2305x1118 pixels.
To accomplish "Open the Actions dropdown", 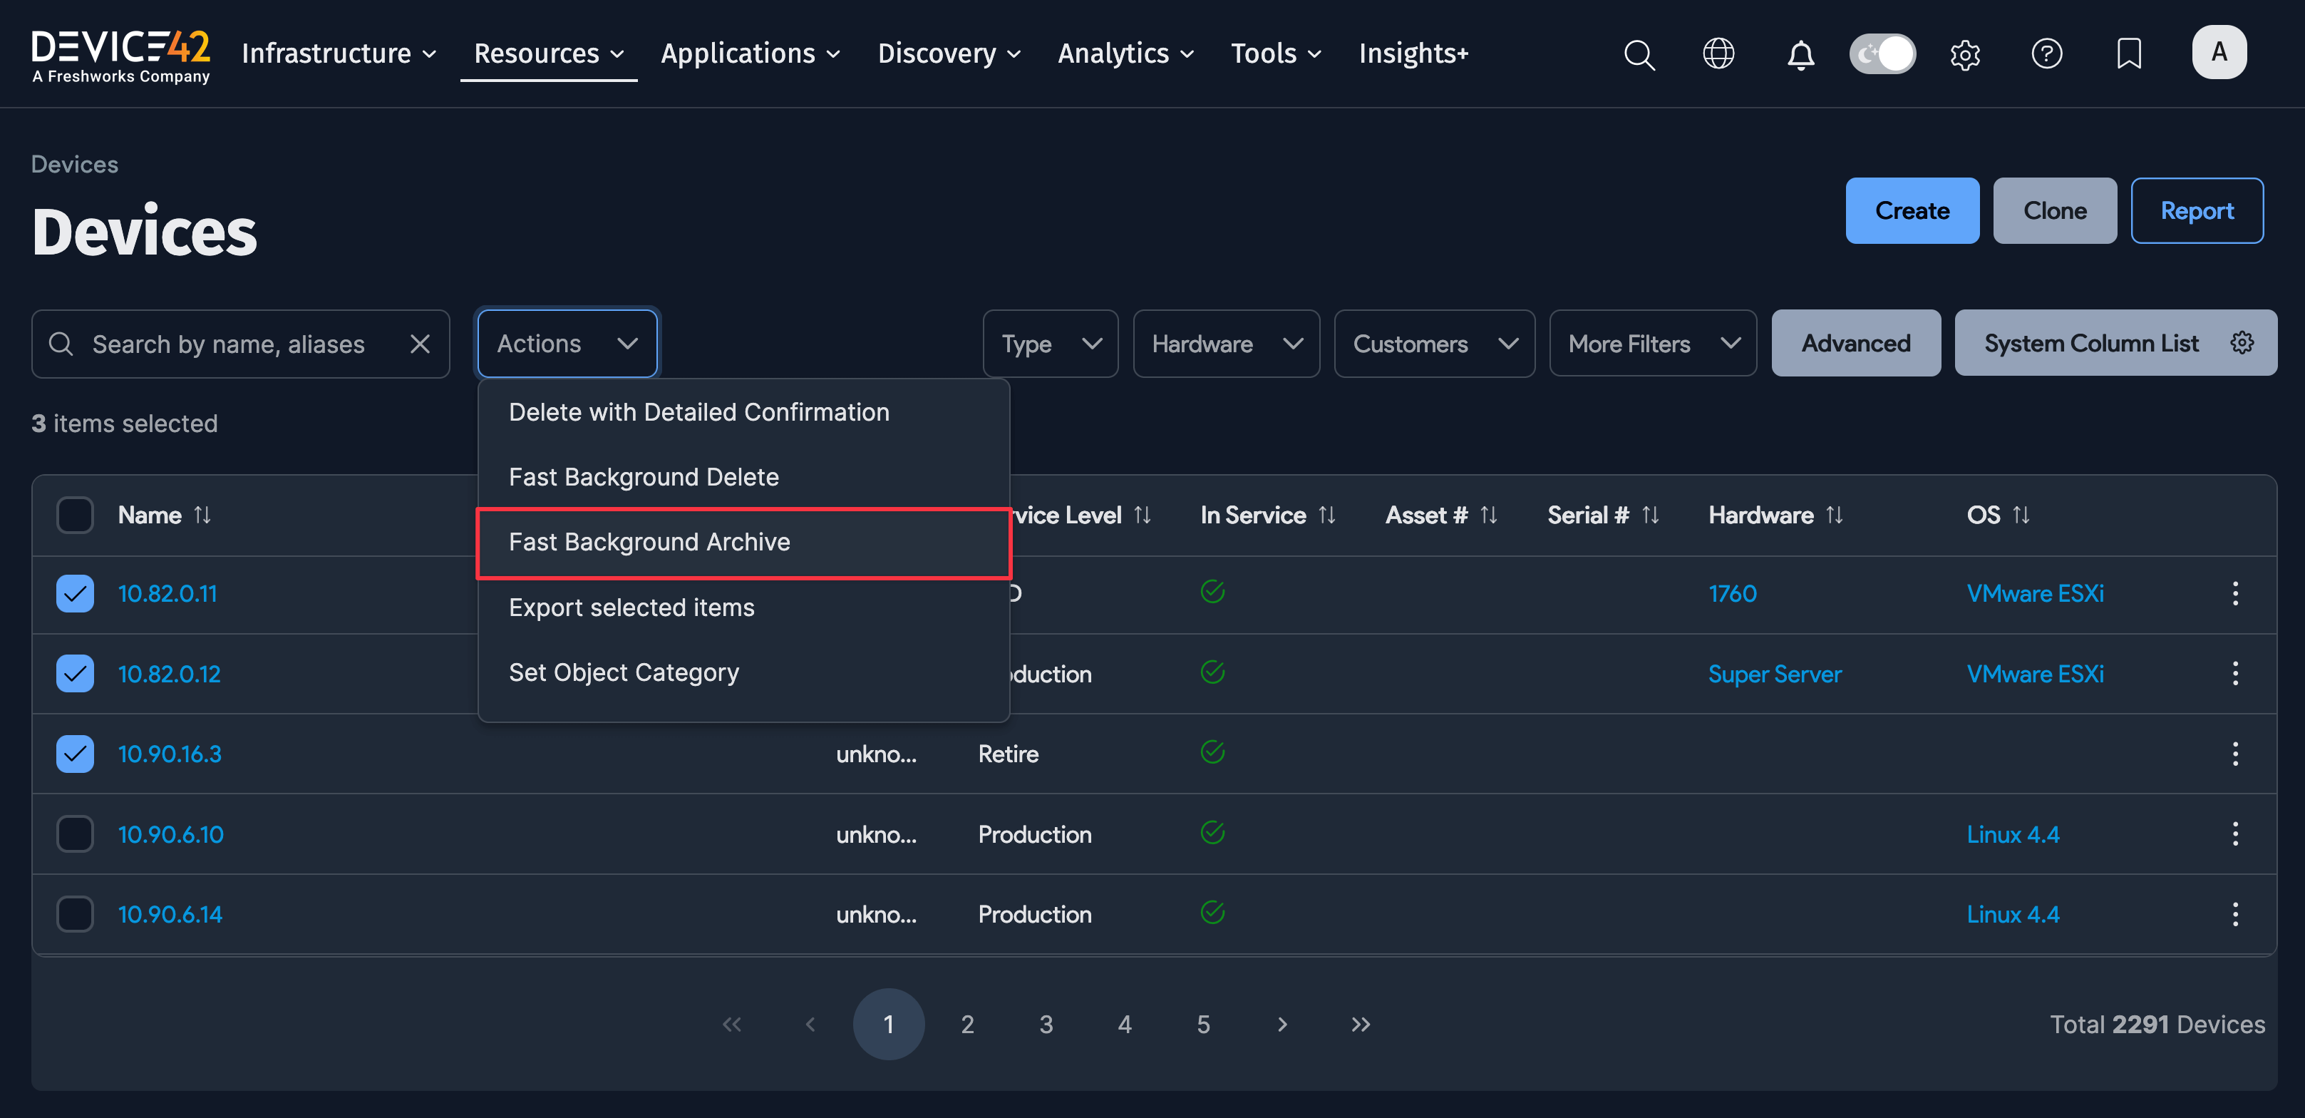I will click(567, 343).
